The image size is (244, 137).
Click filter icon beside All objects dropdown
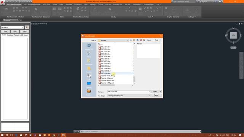click(27, 27)
